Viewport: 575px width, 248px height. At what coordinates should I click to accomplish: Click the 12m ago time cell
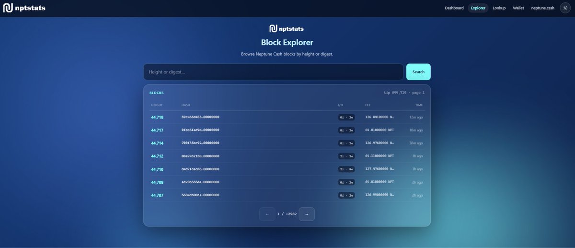click(x=416, y=117)
